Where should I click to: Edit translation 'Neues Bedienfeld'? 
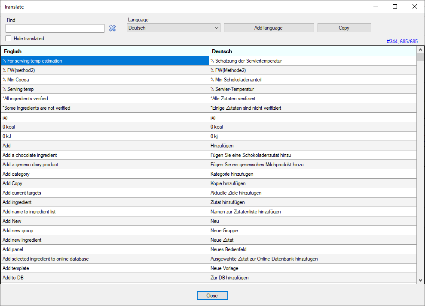(x=313, y=249)
